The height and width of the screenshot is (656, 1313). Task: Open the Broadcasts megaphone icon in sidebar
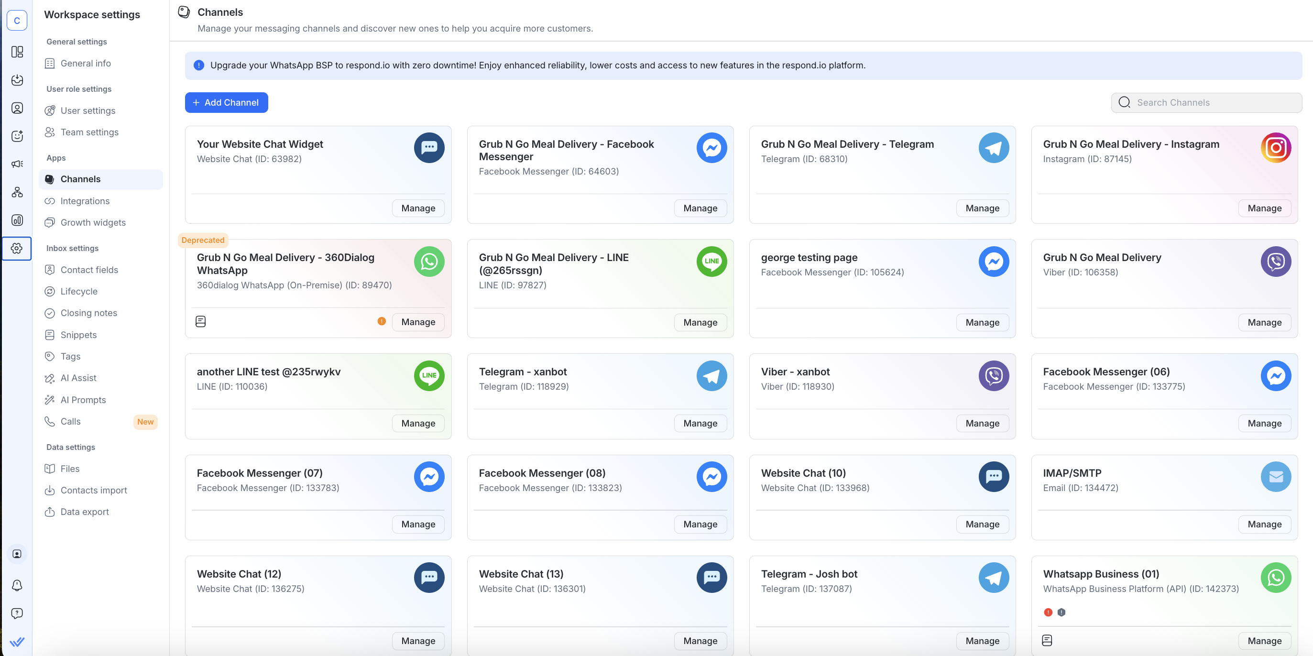pyautogui.click(x=17, y=164)
